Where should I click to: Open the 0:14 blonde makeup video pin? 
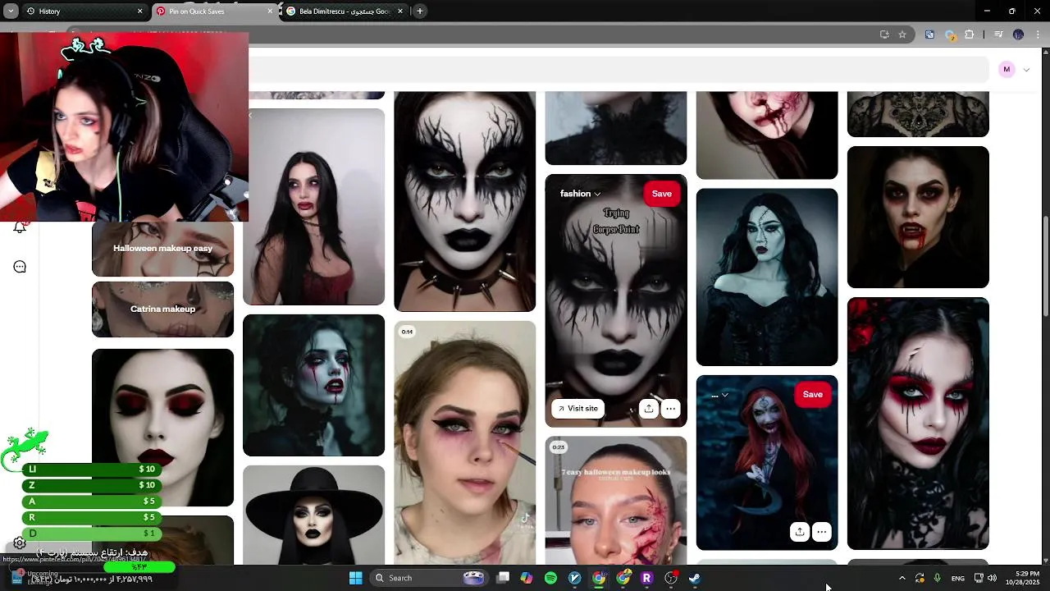[x=464, y=442]
